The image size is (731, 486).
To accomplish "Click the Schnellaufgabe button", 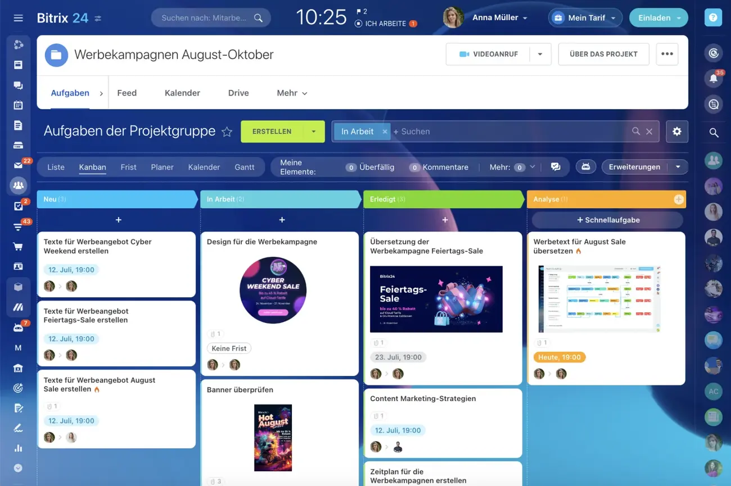I will coord(608,220).
